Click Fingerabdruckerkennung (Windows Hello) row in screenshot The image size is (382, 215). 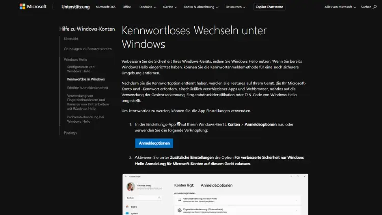pyautogui.click(x=237, y=210)
